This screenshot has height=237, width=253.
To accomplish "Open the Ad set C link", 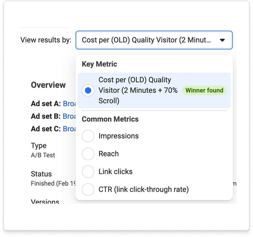I will (x=69, y=129).
